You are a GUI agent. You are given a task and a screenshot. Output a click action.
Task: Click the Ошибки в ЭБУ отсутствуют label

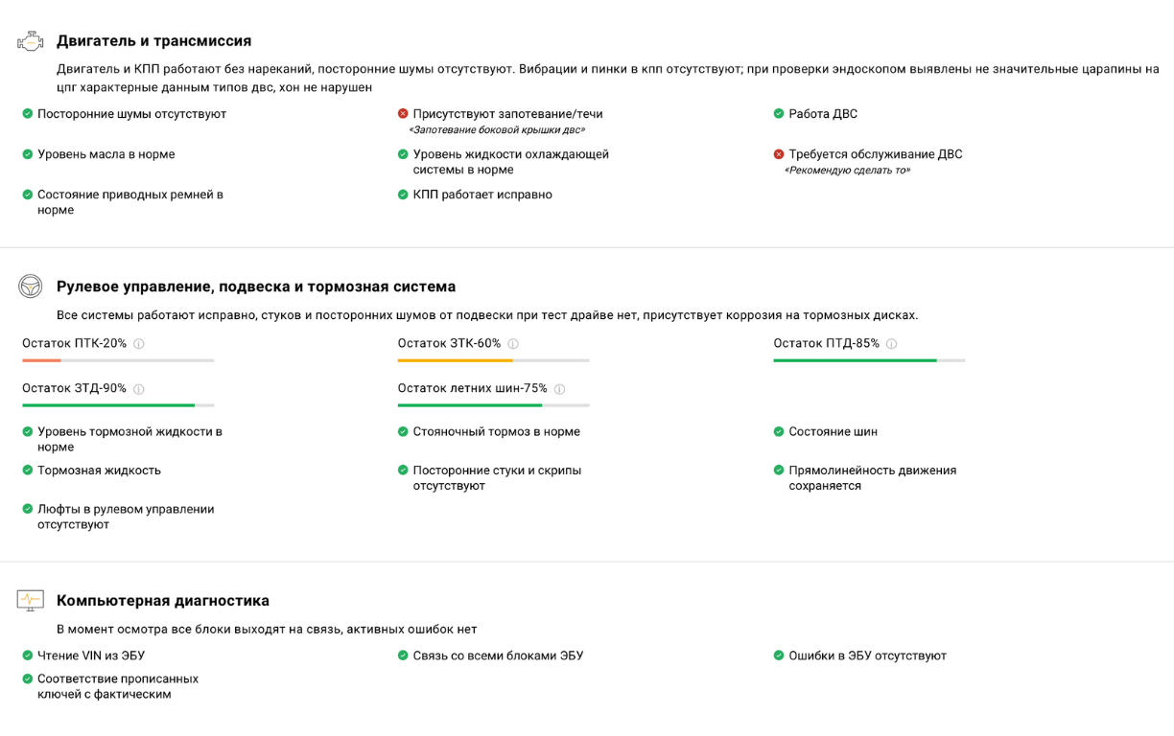click(x=867, y=656)
